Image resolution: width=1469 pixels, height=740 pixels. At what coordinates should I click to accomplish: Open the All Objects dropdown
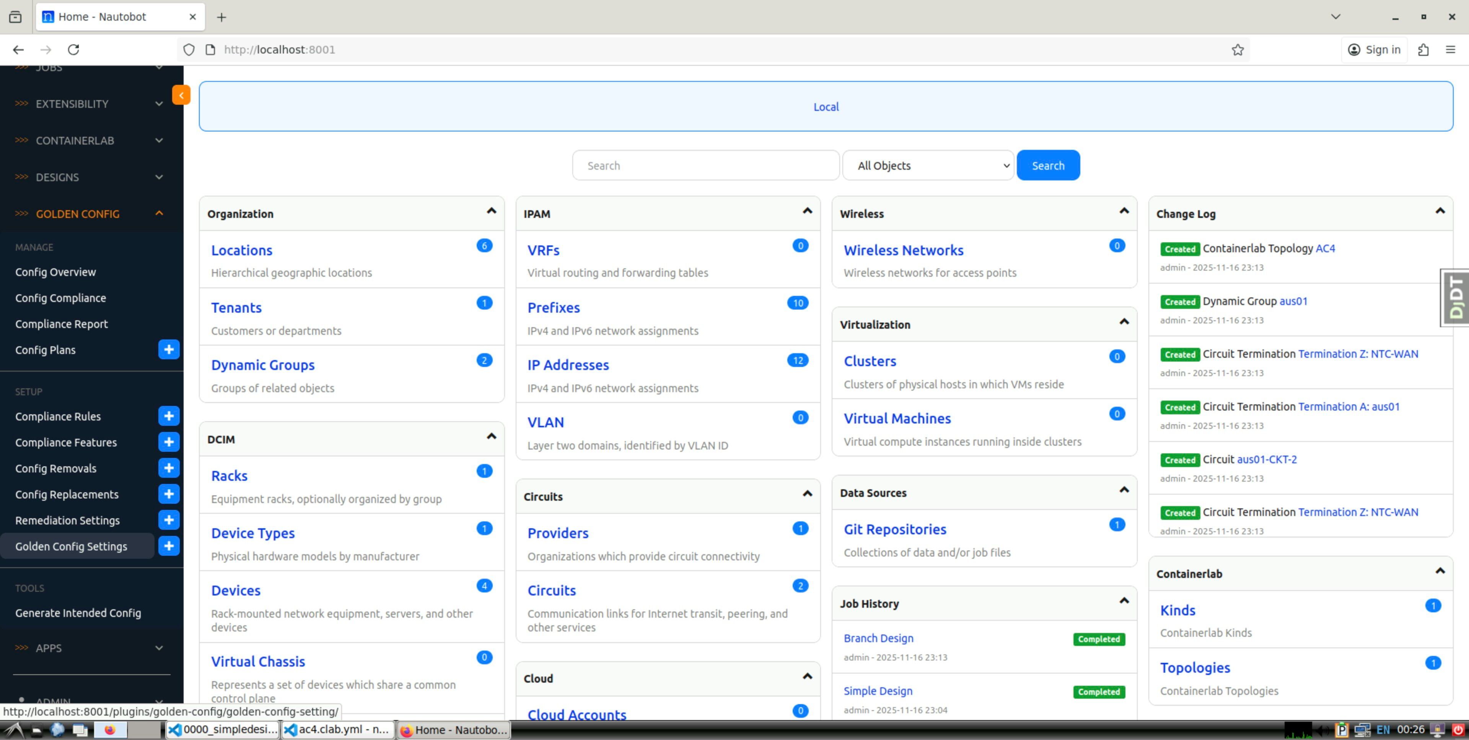tap(928, 166)
